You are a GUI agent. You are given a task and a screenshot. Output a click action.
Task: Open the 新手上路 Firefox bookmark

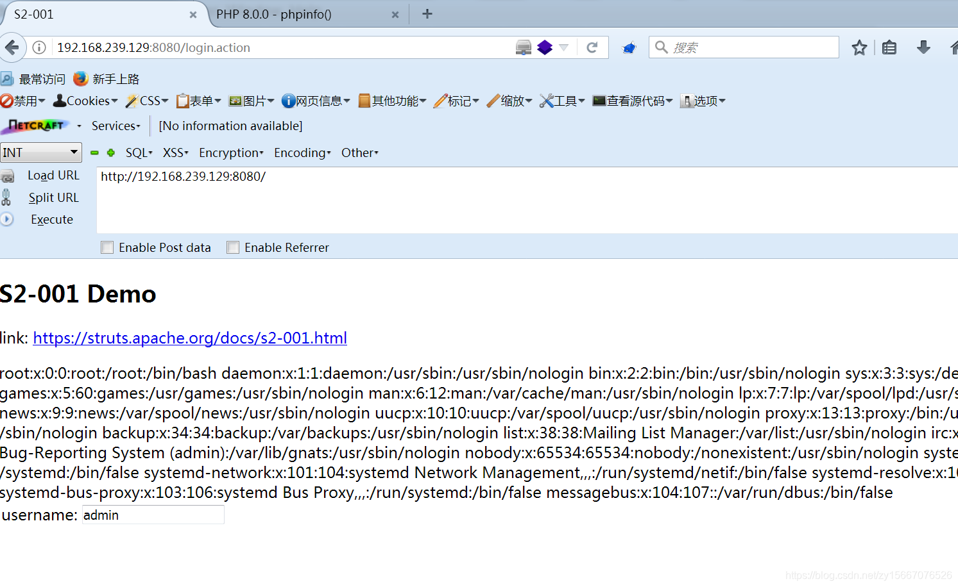107,79
